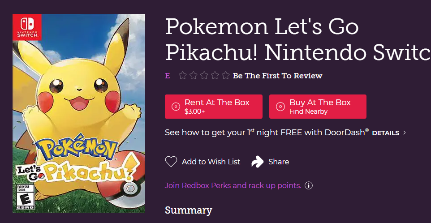Click the disc icon on Rent button
This screenshot has width=431, height=223.
point(176,107)
